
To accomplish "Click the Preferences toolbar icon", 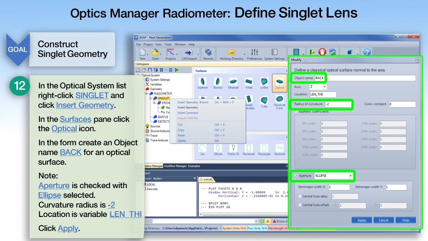I will (254, 54).
